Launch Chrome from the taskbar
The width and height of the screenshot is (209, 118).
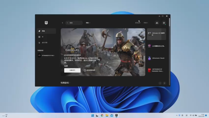[x=102, y=115]
